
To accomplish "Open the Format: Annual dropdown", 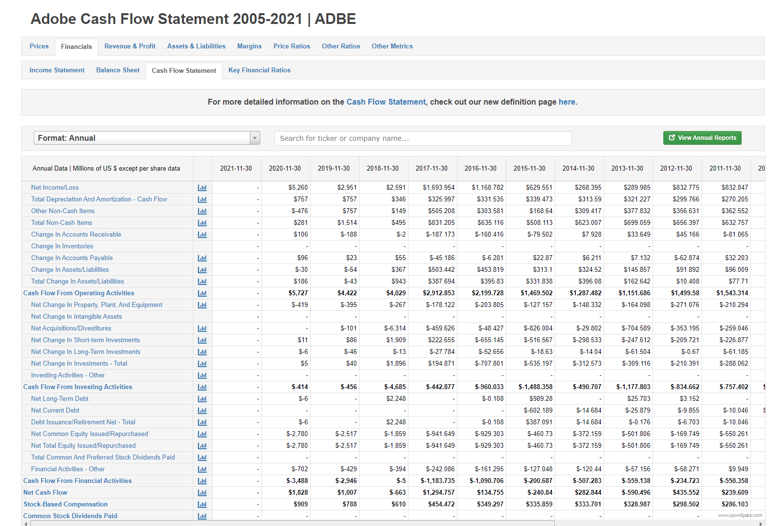I will point(147,138).
